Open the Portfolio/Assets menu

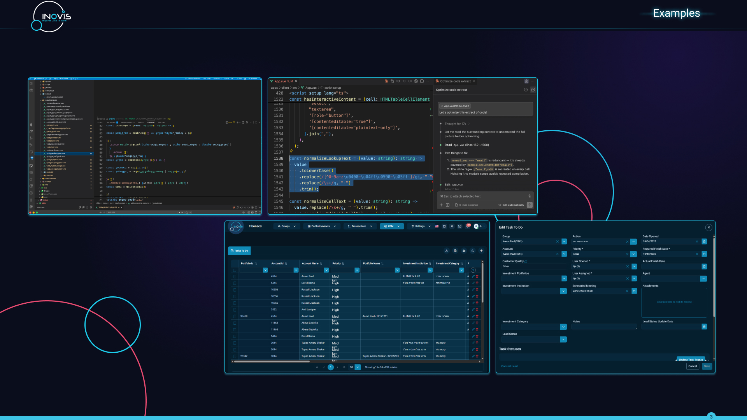pos(321,226)
